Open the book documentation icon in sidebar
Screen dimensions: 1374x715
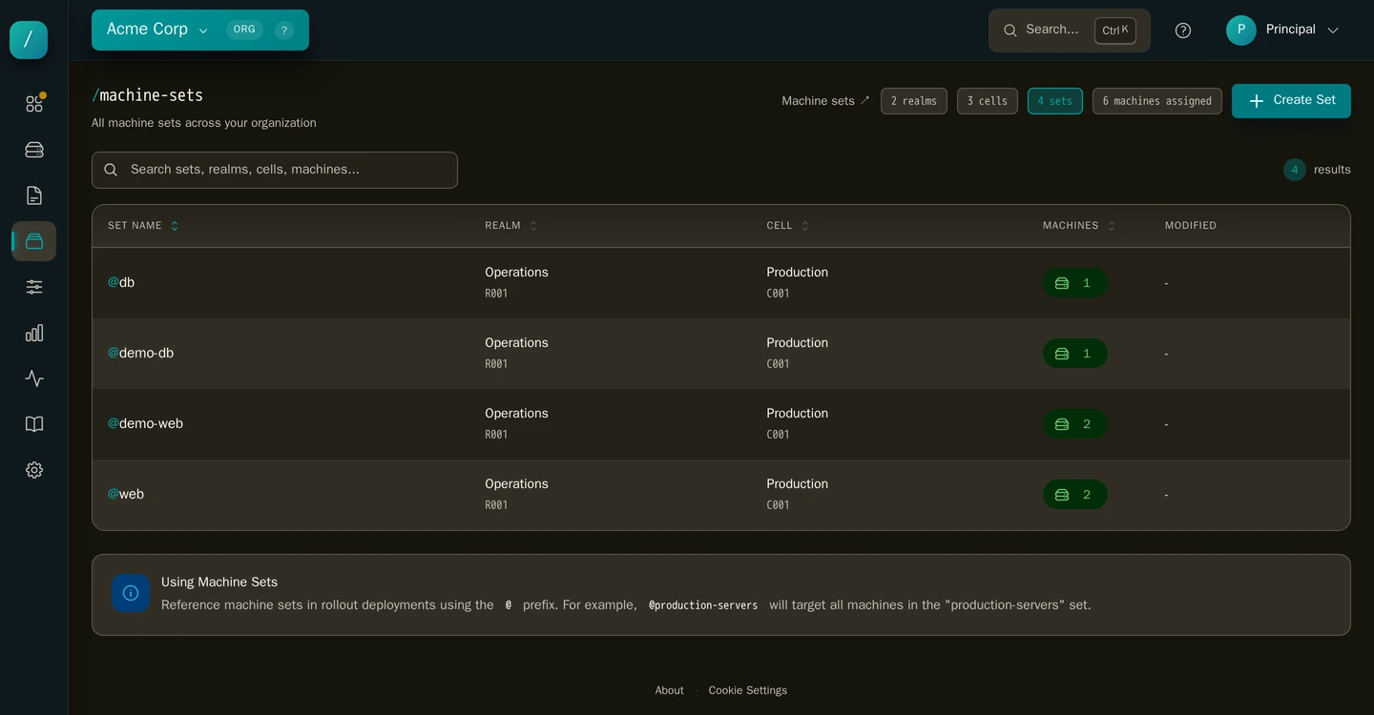click(x=34, y=424)
